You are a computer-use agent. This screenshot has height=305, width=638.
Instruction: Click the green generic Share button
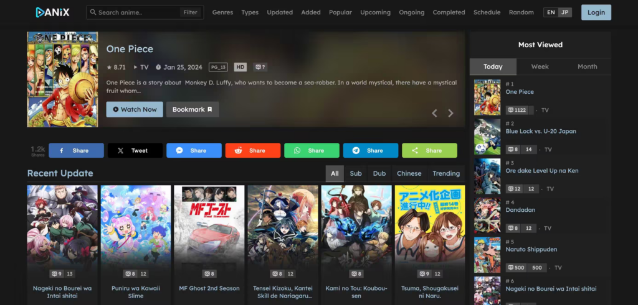tap(430, 150)
